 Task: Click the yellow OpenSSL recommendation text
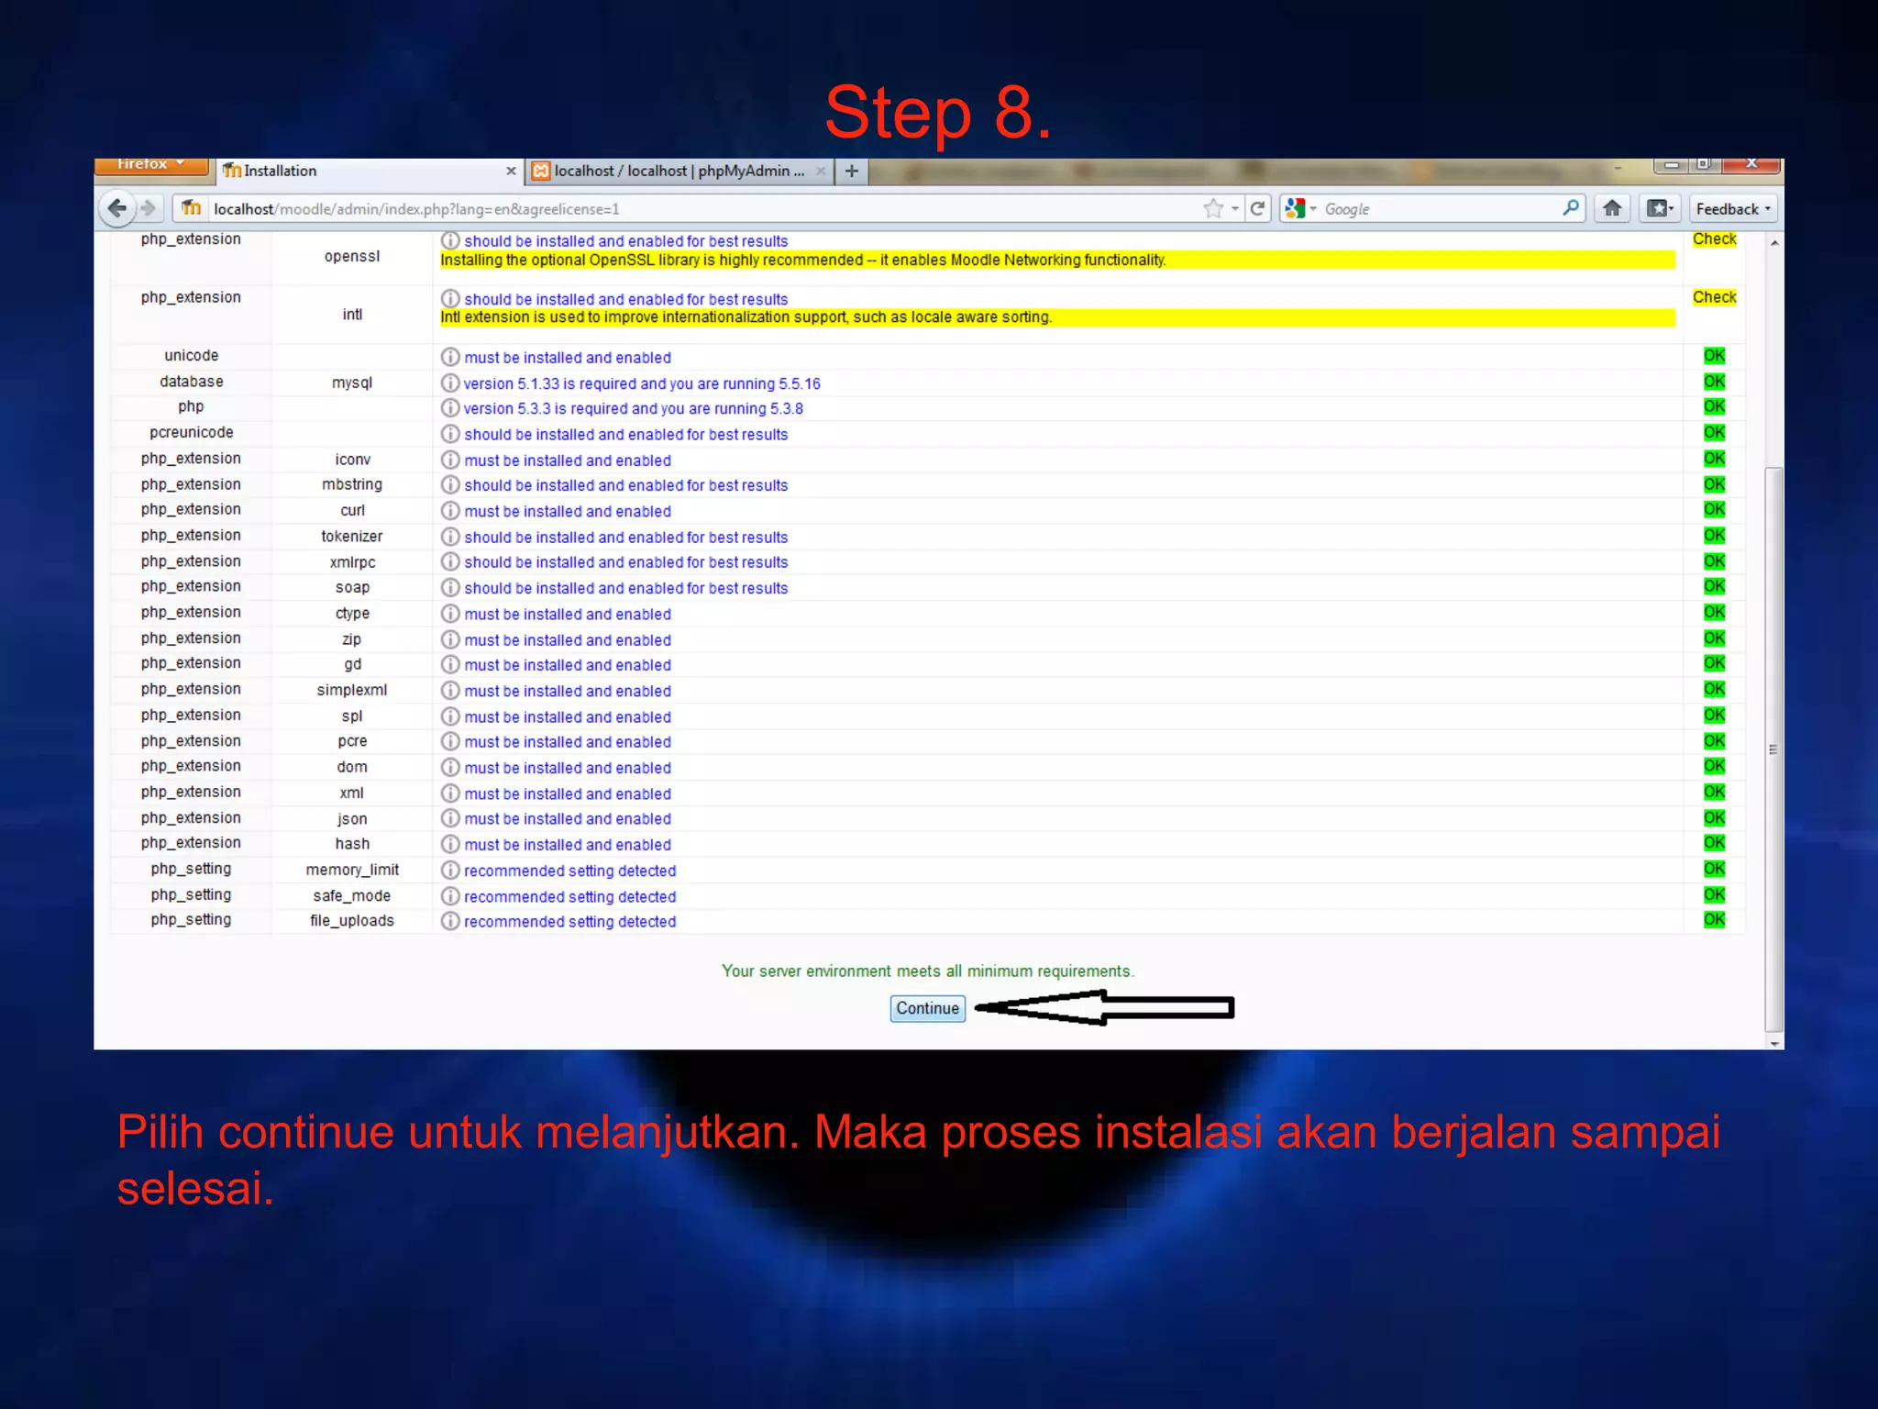[802, 261]
